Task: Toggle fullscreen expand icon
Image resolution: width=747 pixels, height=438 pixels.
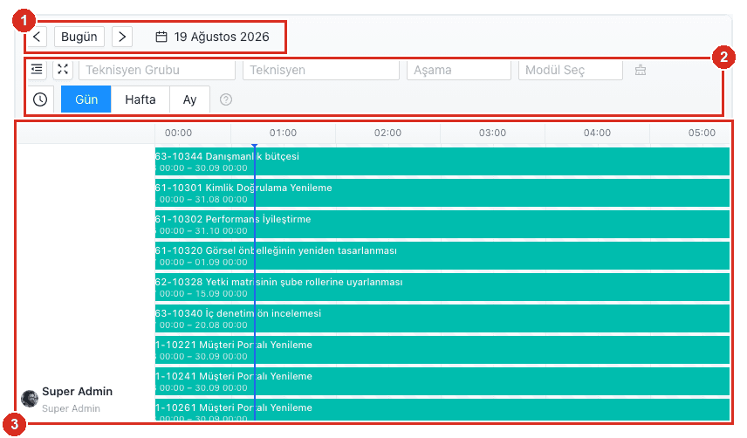Action: pyautogui.click(x=63, y=70)
